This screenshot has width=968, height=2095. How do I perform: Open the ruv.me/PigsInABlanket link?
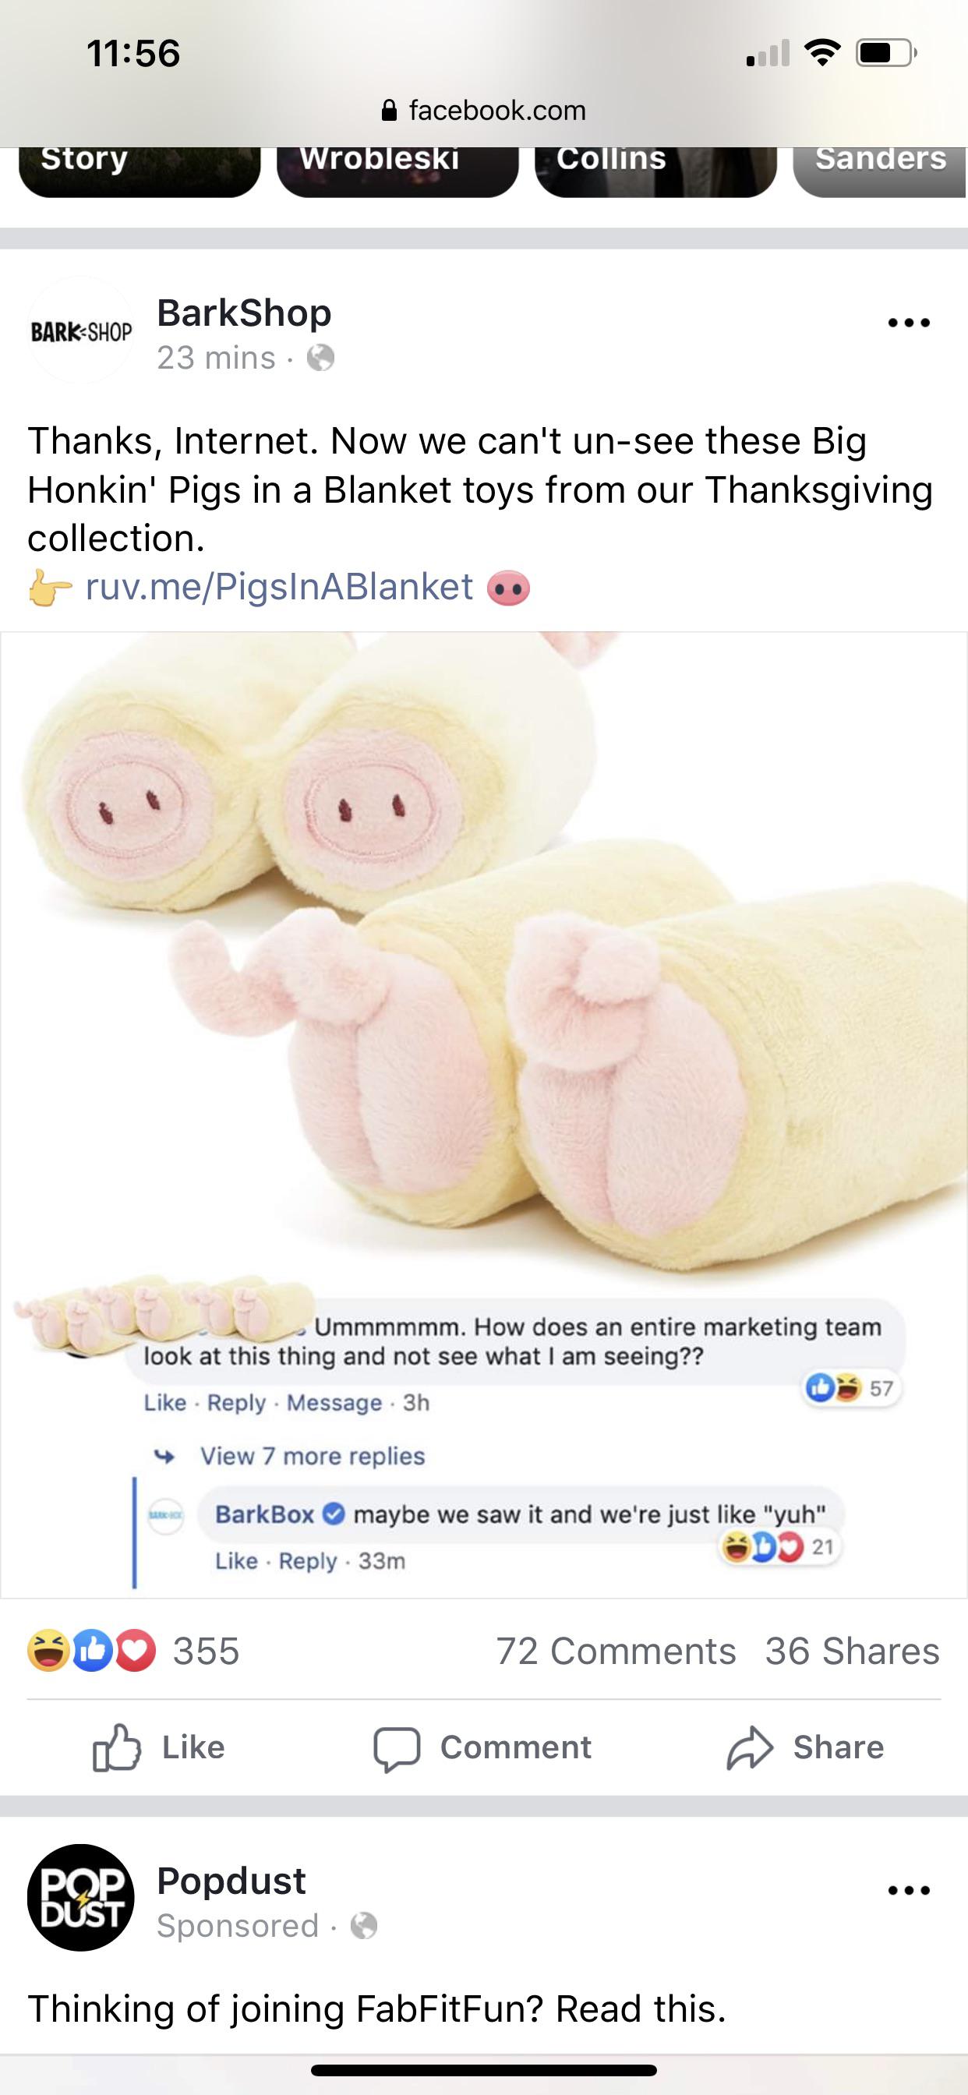point(279,586)
